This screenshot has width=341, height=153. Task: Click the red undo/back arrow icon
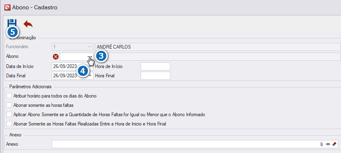point(28,24)
